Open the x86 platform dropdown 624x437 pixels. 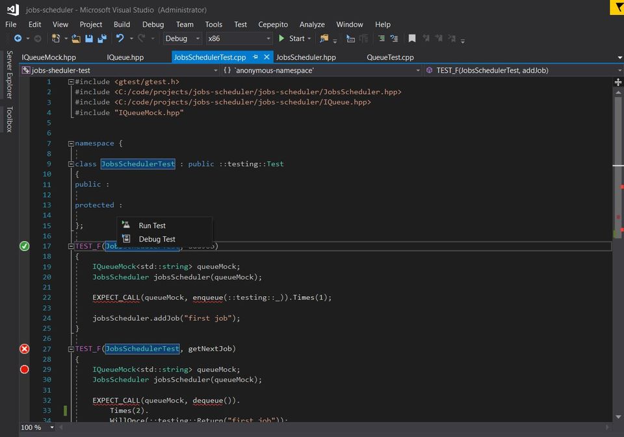[239, 38]
